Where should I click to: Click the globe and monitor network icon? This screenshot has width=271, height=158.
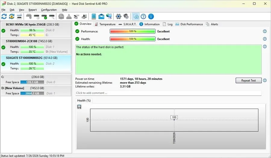[109, 17]
